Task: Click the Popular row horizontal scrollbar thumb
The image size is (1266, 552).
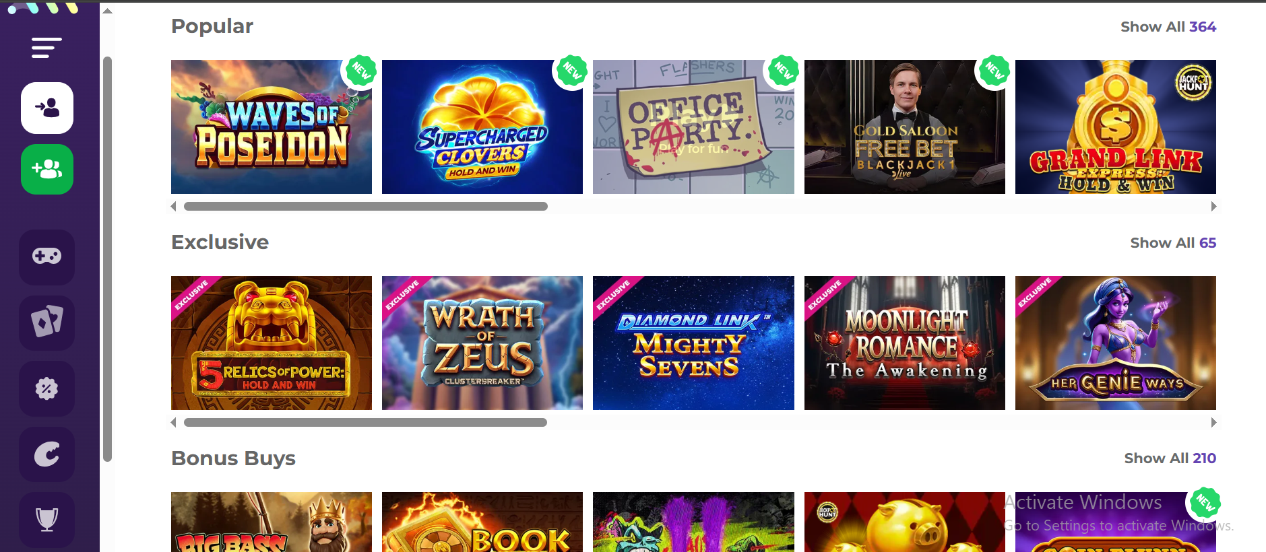Action: pyautogui.click(x=366, y=207)
